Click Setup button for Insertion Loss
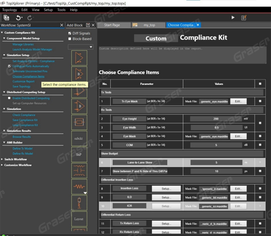This screenshot has width=271, height=236. click(166, 189)
